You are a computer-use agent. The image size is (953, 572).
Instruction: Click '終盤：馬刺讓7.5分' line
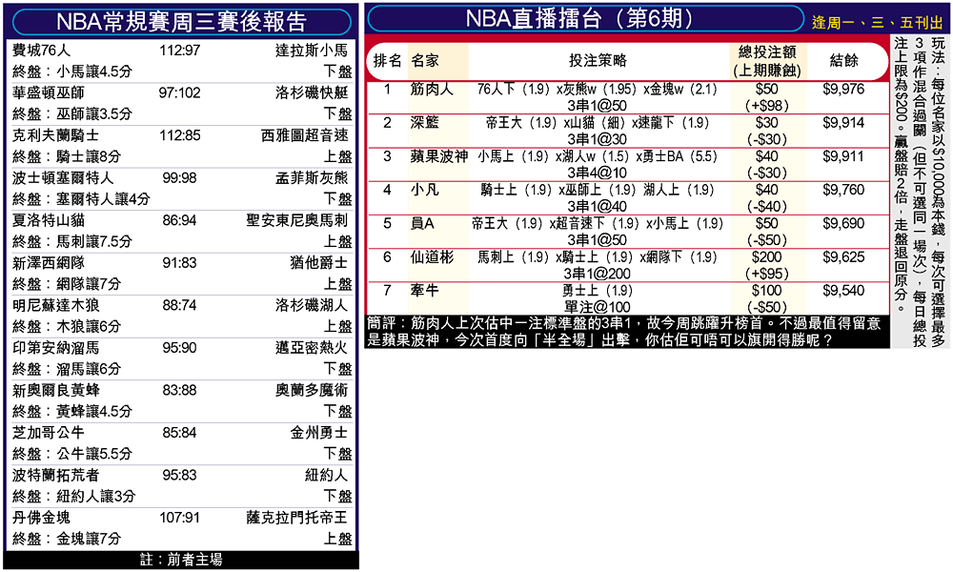[72, 241]
